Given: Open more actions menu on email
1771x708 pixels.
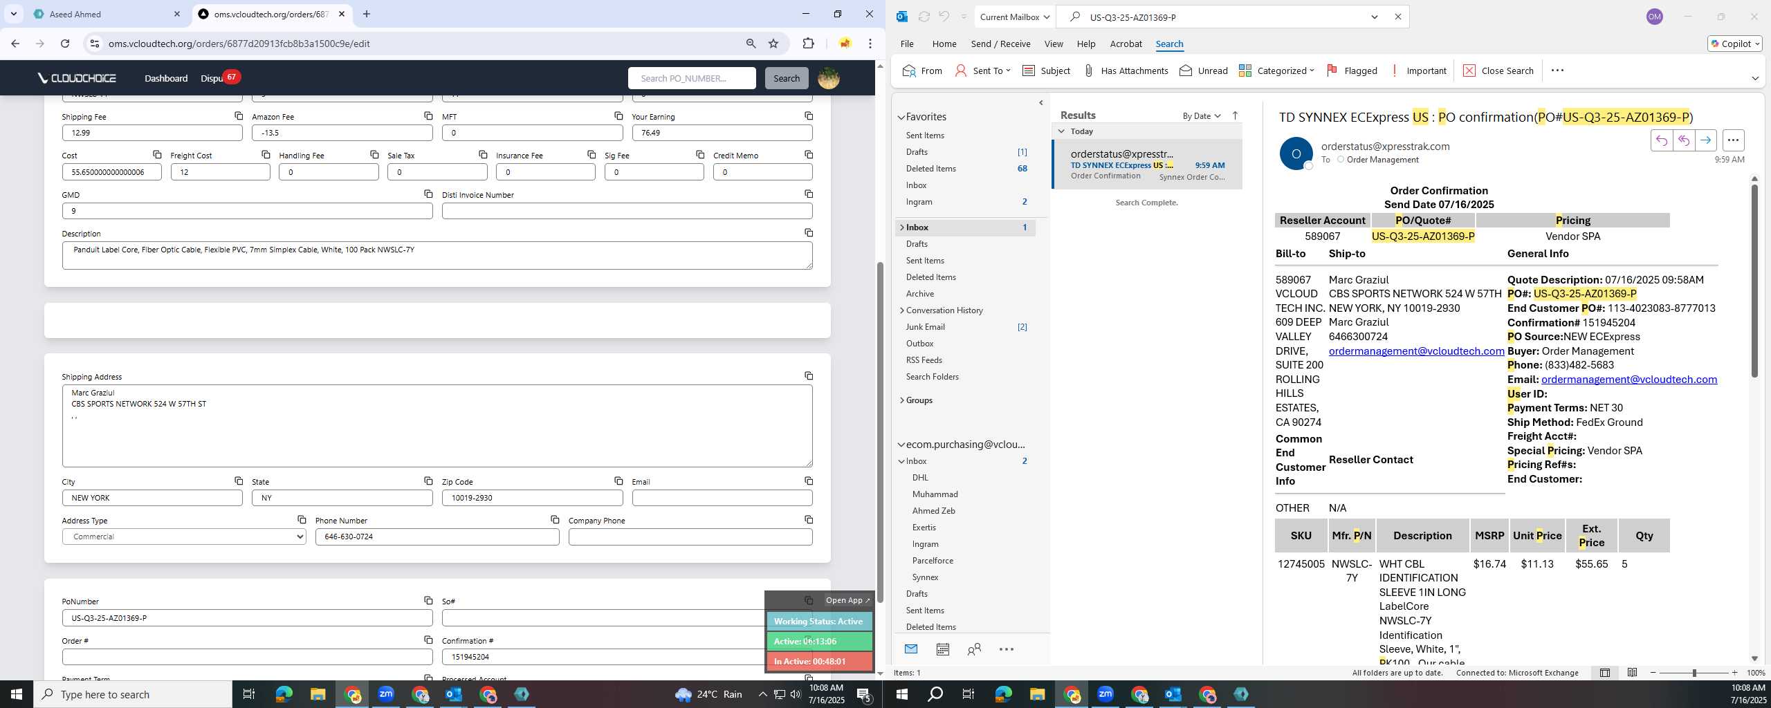Looking at the screenshot, I should (1733, 140).
